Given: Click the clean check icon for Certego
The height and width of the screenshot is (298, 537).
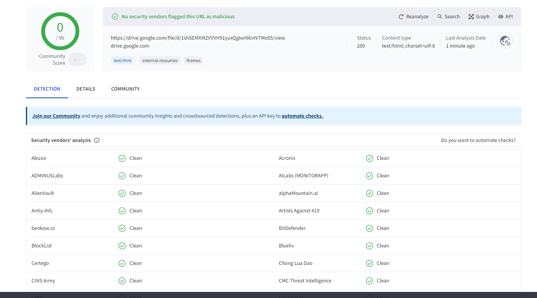Looking at the screenshot, I should pos(122,263).
